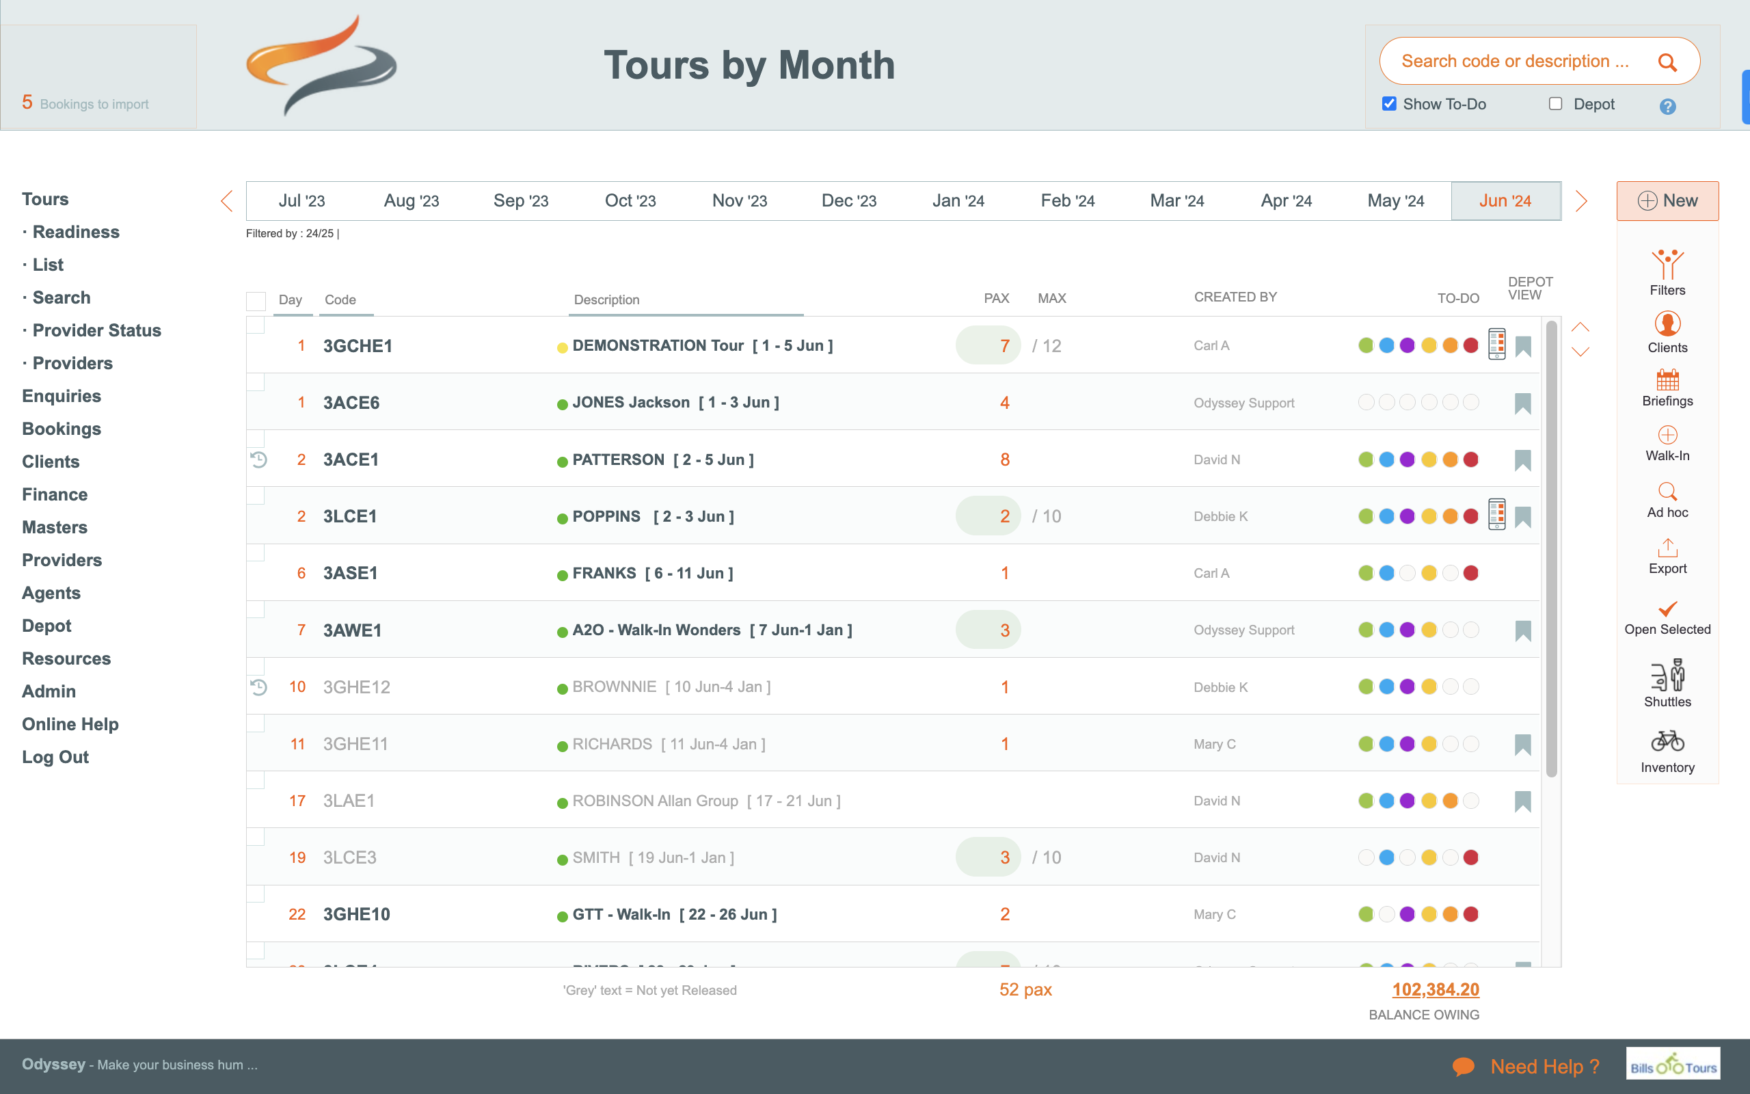Click the blue help question mark icon
Viewport: 1750px width, 1094px height.
[1667, 107]
